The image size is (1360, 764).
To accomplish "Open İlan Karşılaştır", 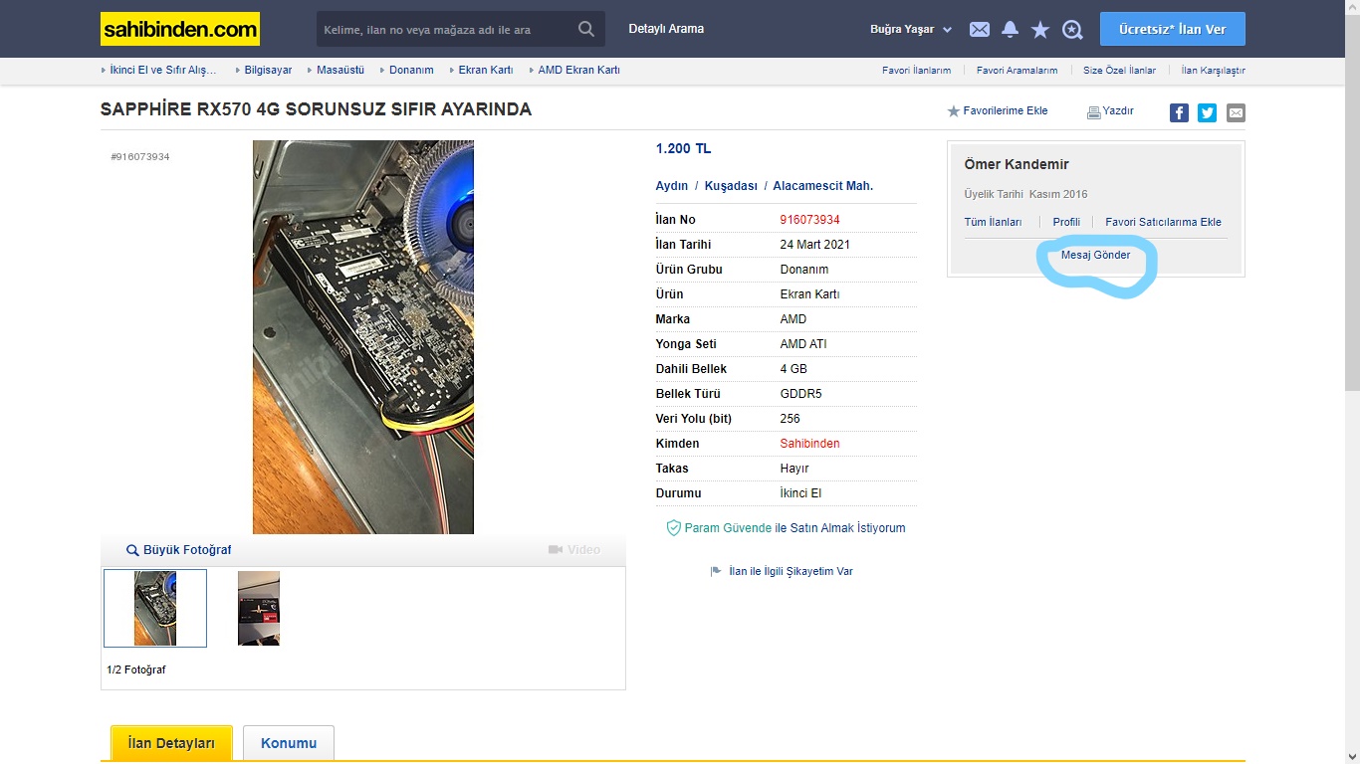I will tap(1213, 71).
